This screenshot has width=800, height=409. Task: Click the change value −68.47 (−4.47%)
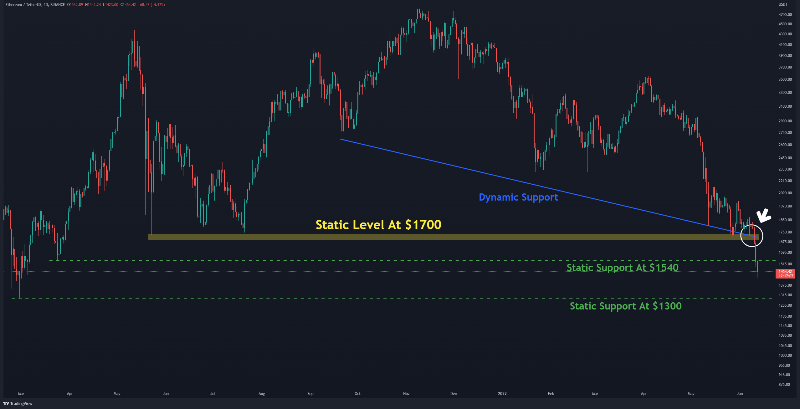pyautogui.click(x=151, y=5)
